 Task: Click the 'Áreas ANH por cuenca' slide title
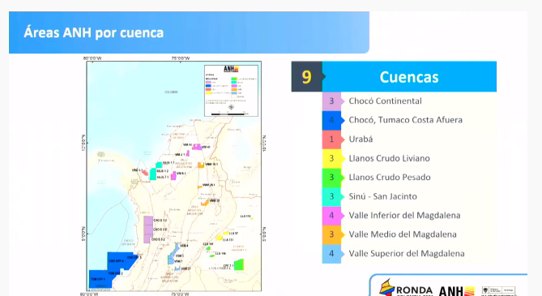pos(94,32)
